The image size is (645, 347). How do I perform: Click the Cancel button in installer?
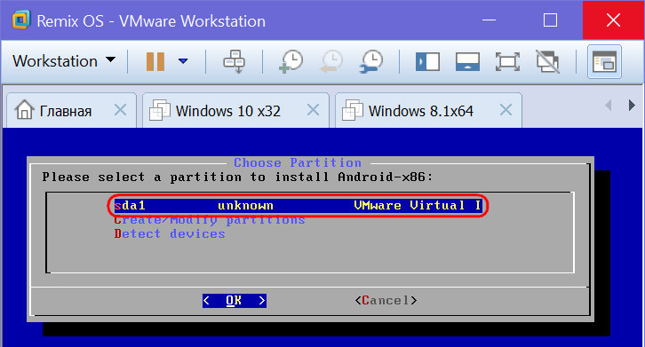click(386, 301)
